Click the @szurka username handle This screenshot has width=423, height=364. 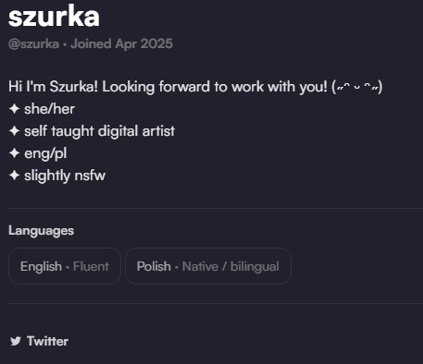pos(33,44)
